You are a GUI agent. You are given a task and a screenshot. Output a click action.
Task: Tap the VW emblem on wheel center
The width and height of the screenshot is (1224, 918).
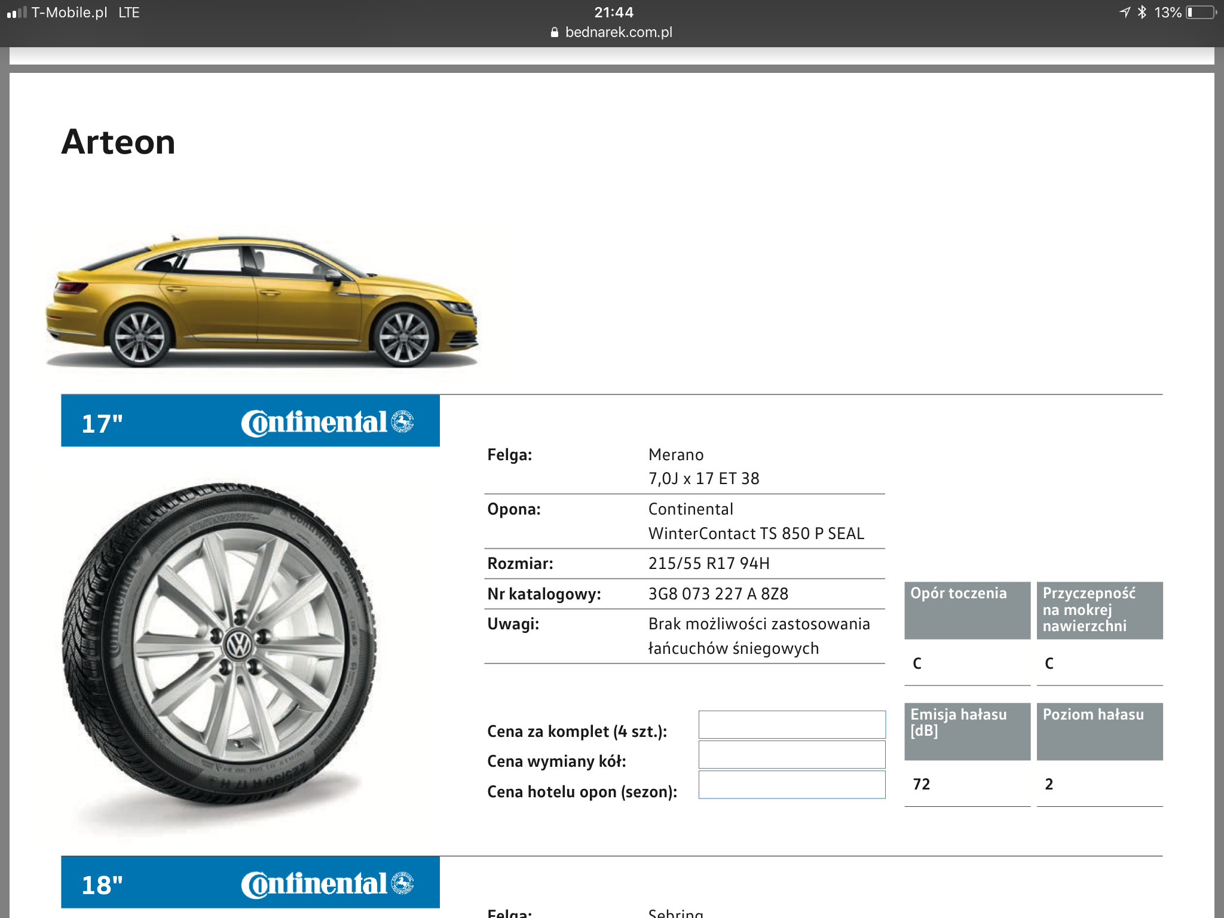point(239,645)
